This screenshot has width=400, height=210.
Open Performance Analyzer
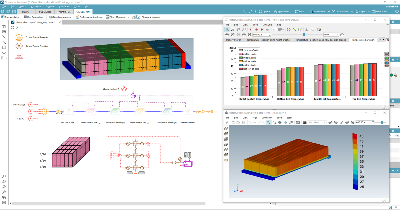tap(89, 17)
